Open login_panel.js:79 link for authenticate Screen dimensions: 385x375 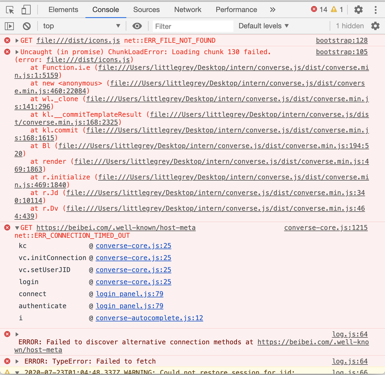point(130,306)
